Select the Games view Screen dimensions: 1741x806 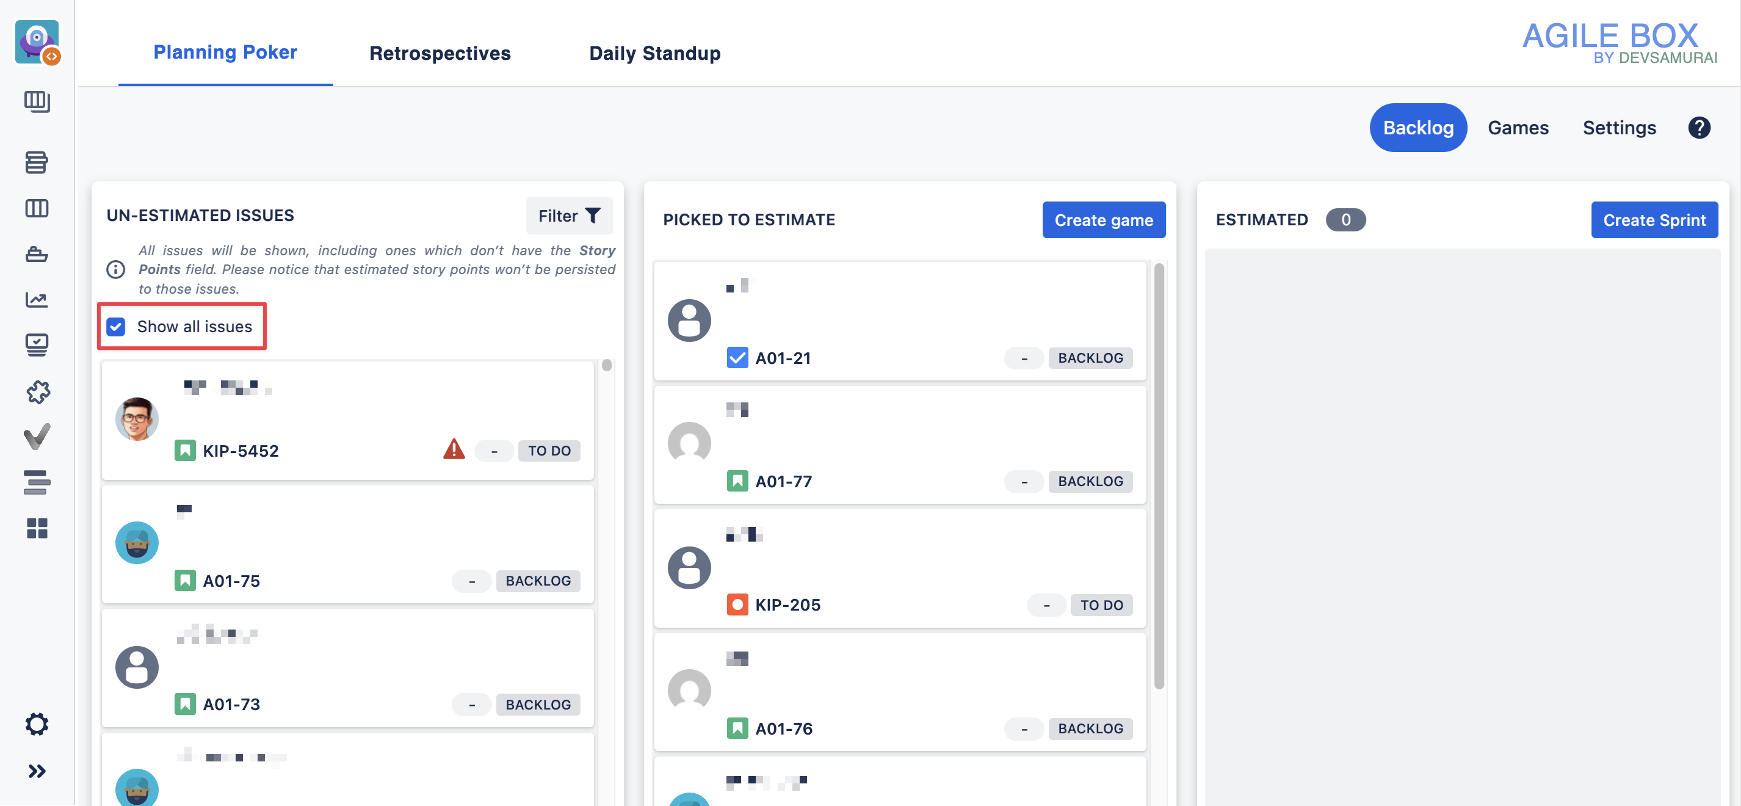[1518, 128]
